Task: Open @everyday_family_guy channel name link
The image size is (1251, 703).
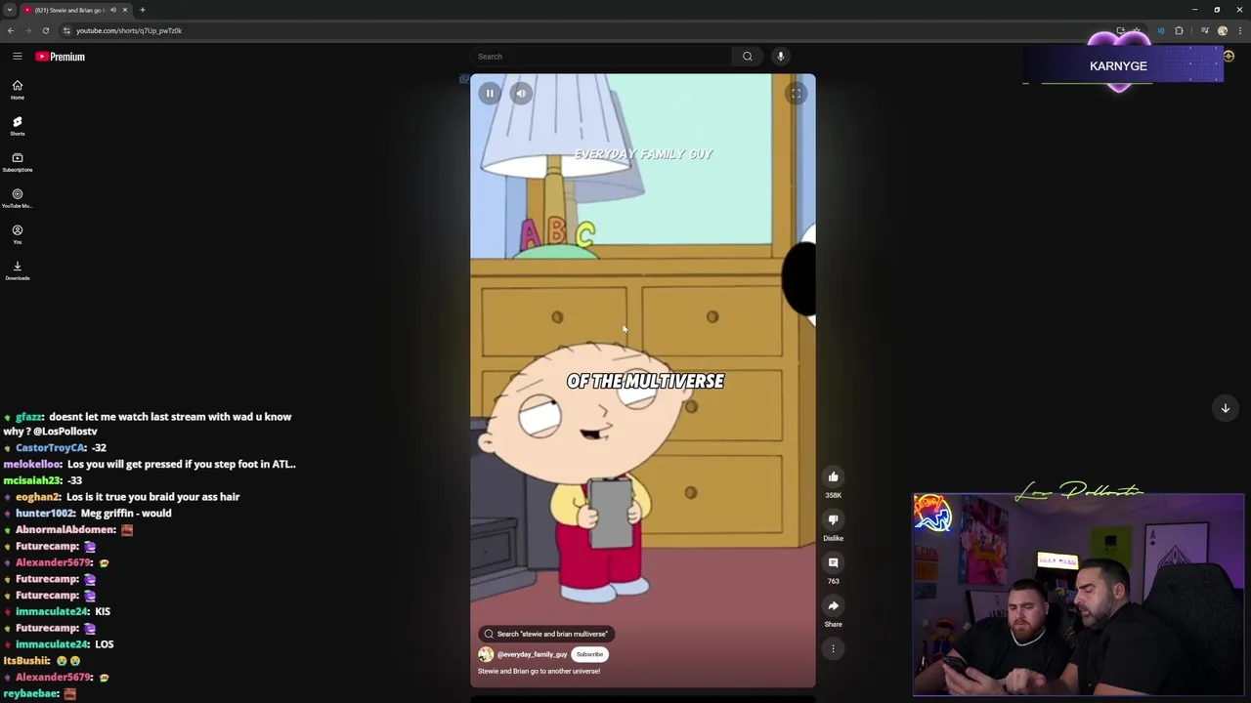Action: point(532,654)
